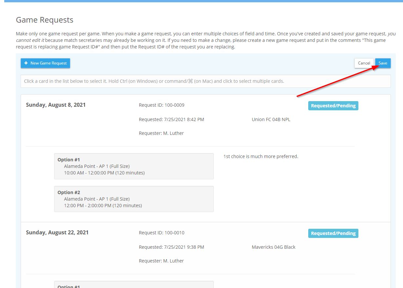Click Requested: 7/25/2021 9:38 PM text
Viewport: 403px width, 288px height.
coord(171,247)
